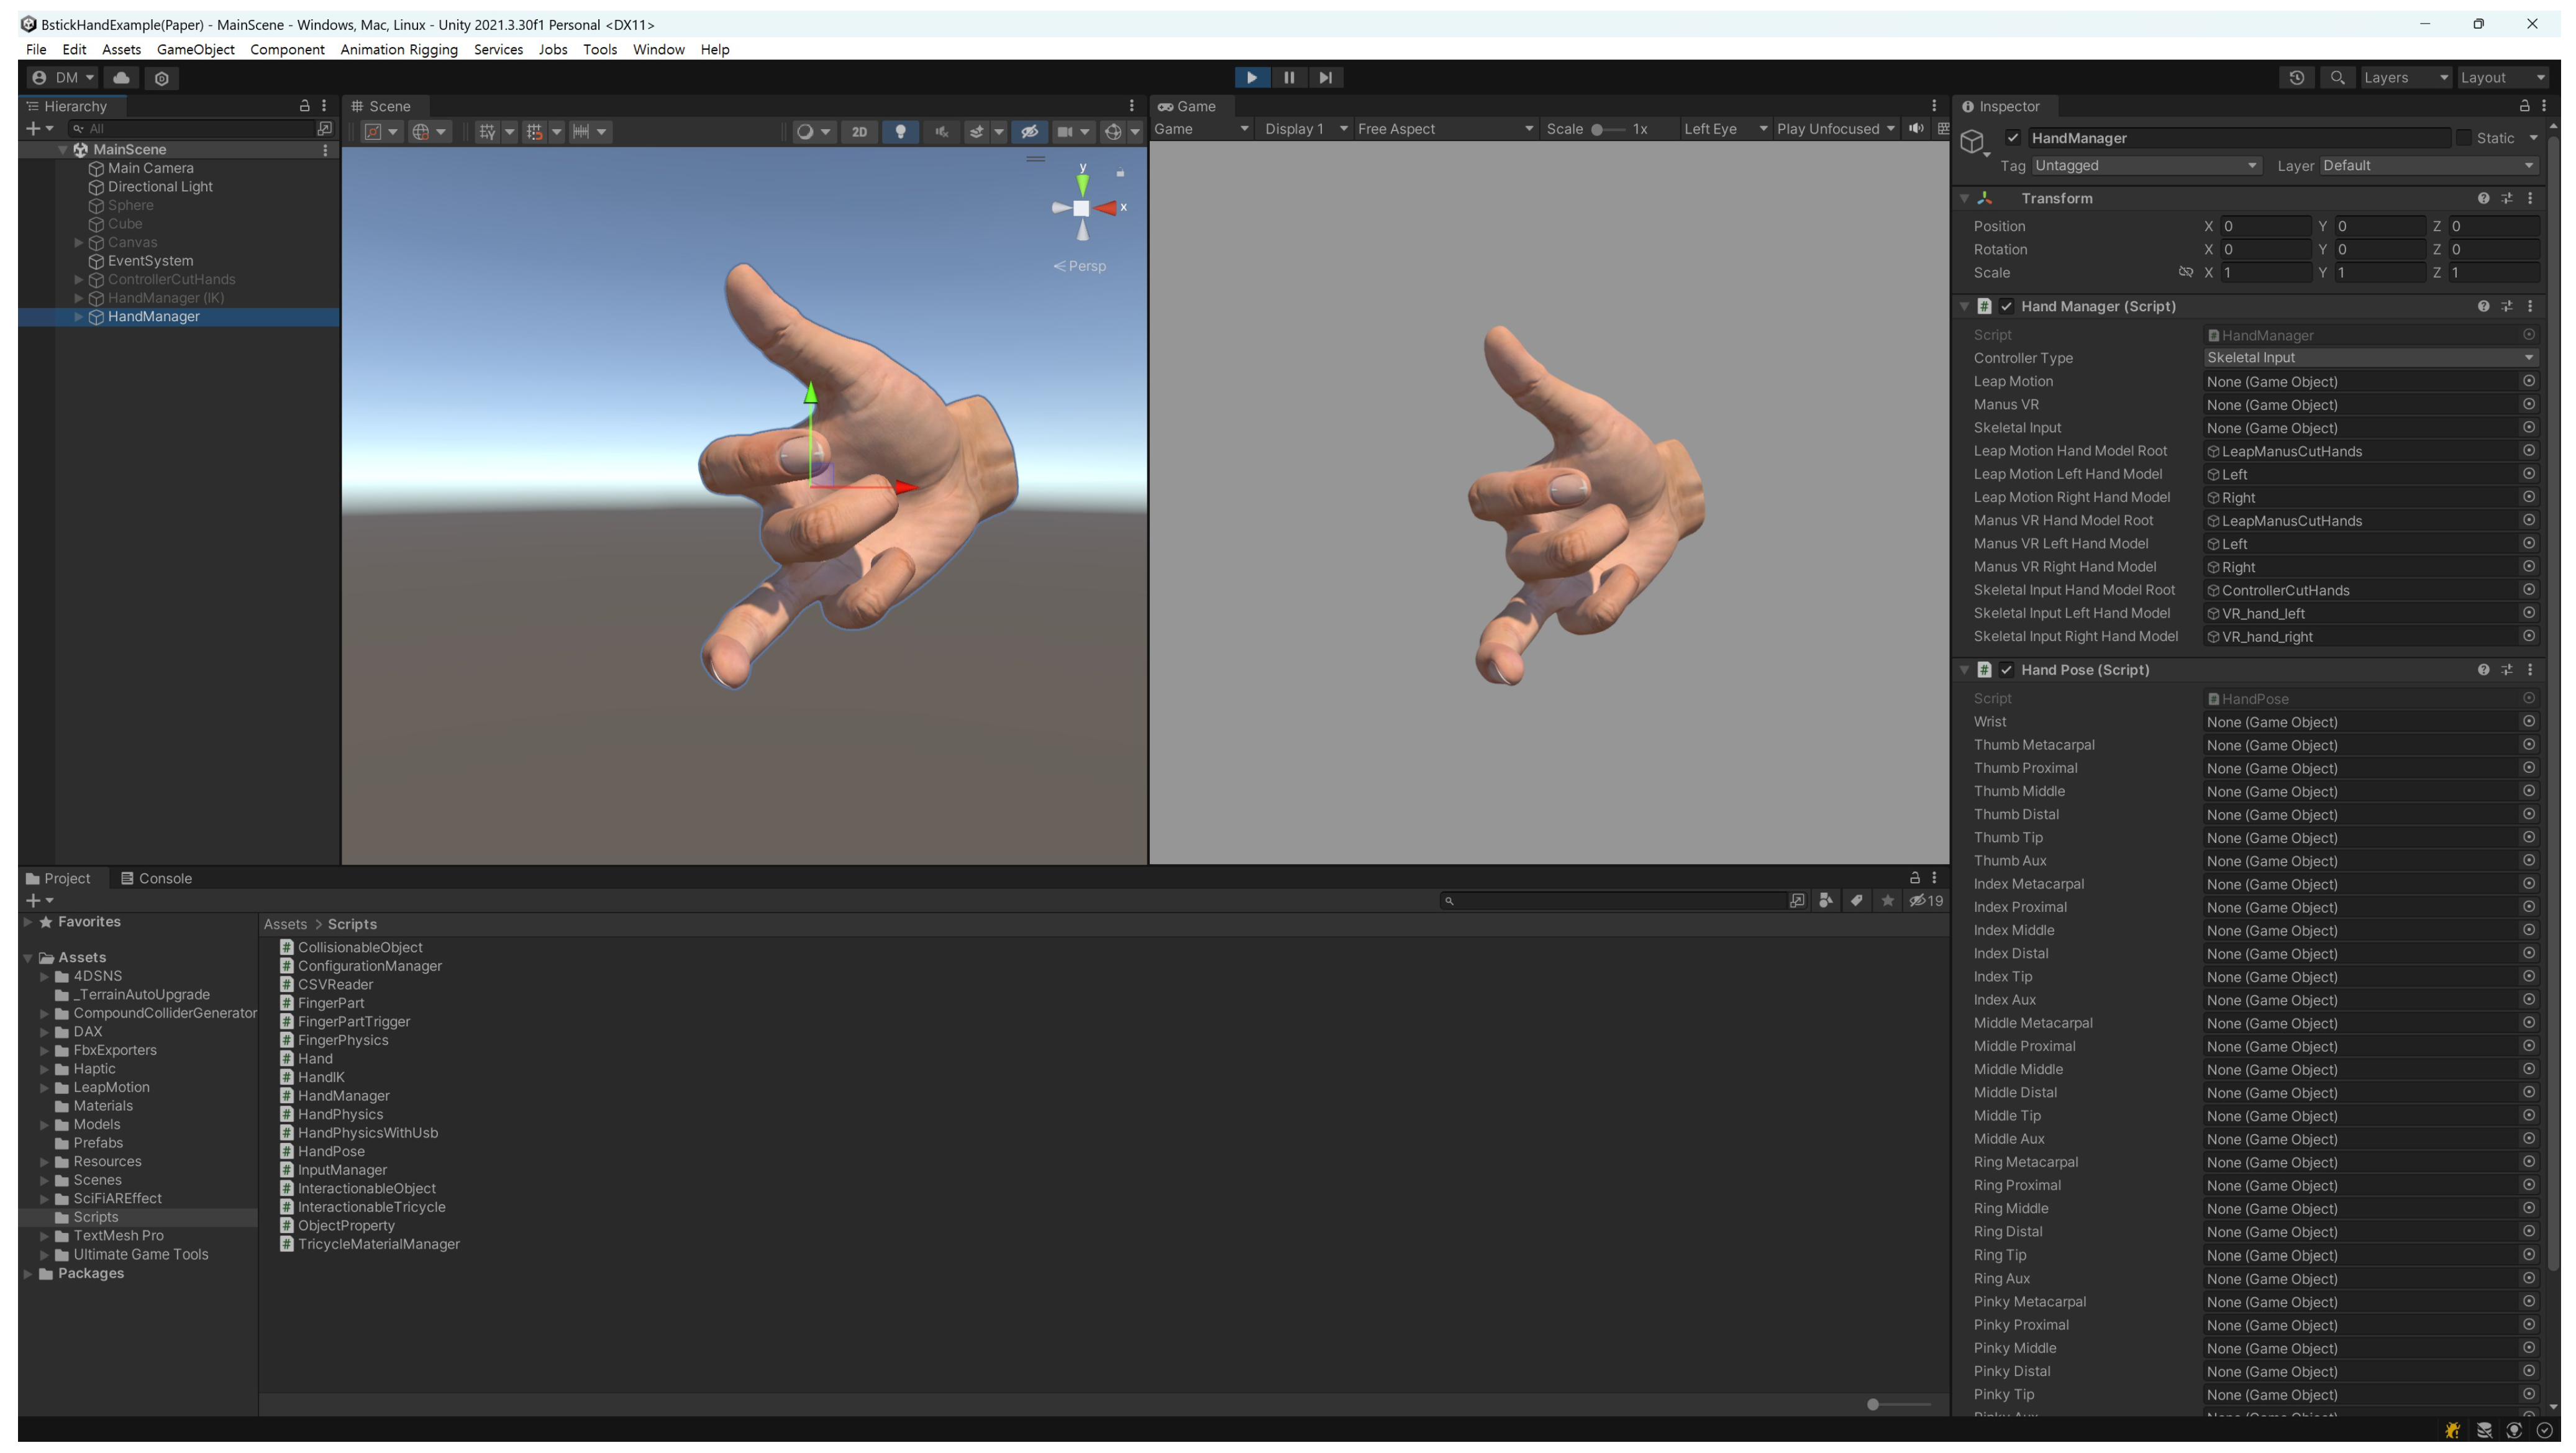Screen dimensions: 2576x1453
Task: Click the Step frame button
Action: tap(1325, 77)
